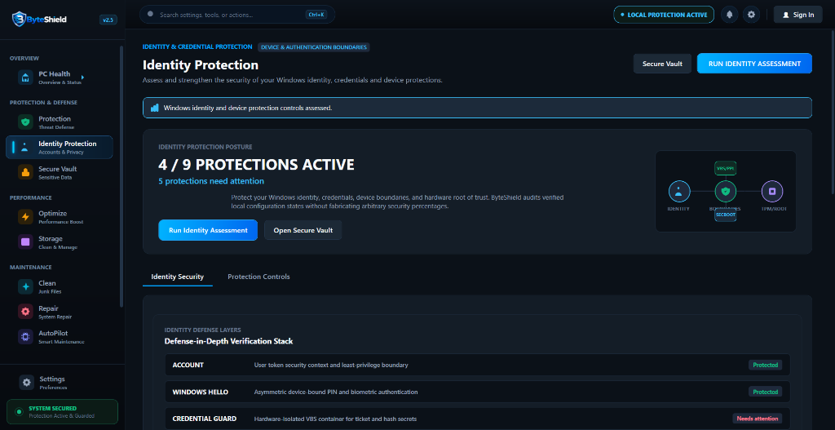Click the green shield Boundaries node
Image resolution: width=835 pixels, height=430 pixels.
click(725, 191)
